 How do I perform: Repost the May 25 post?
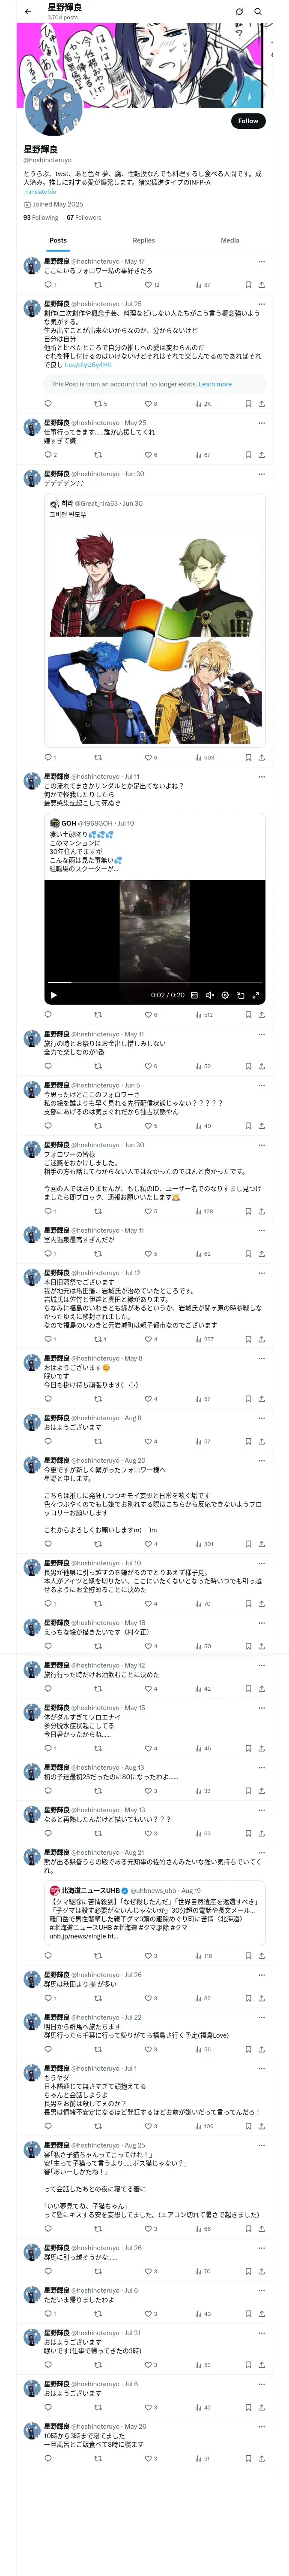(98, 455)
